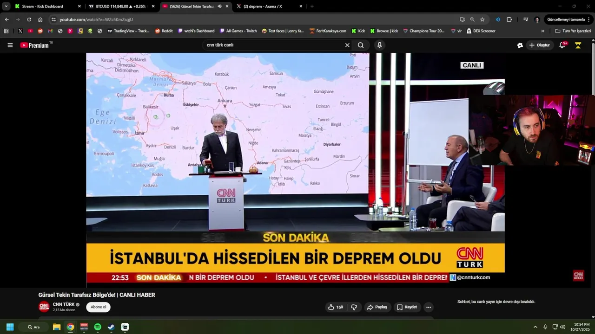Open the Oluştur create menu
595x334 pixels.
539,45
